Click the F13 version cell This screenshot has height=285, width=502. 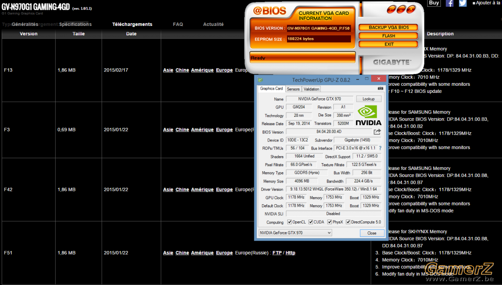click(28, 70)
